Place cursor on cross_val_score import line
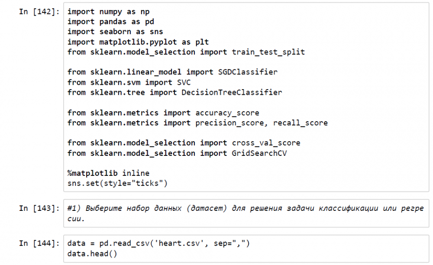 click(184, 143)
